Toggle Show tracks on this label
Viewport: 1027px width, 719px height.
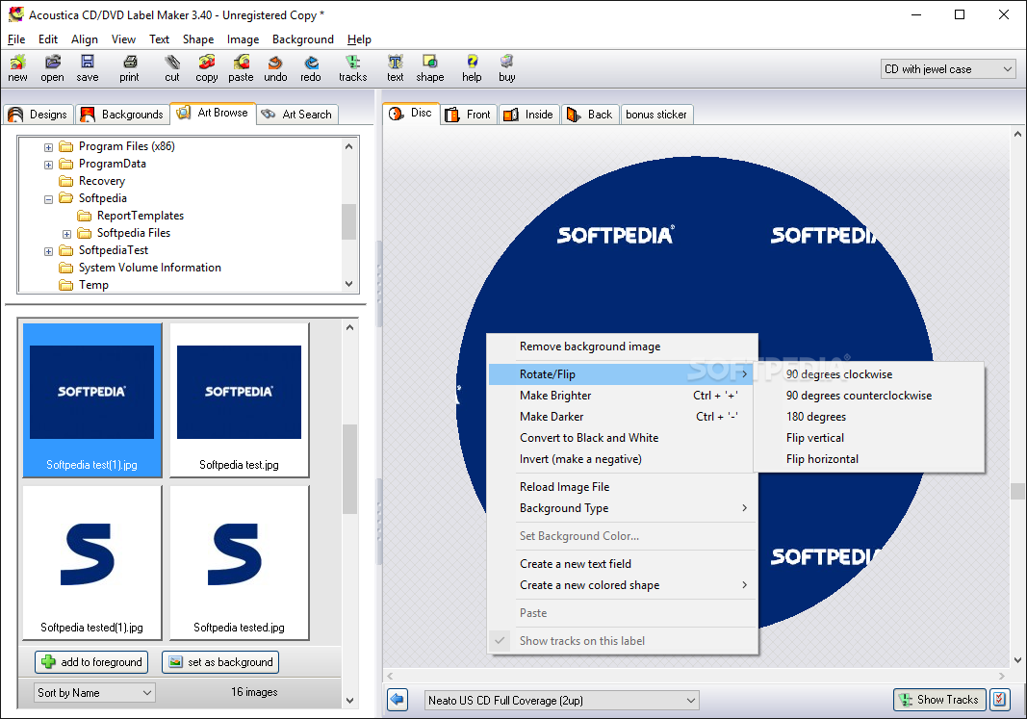(x=623, y=641)
